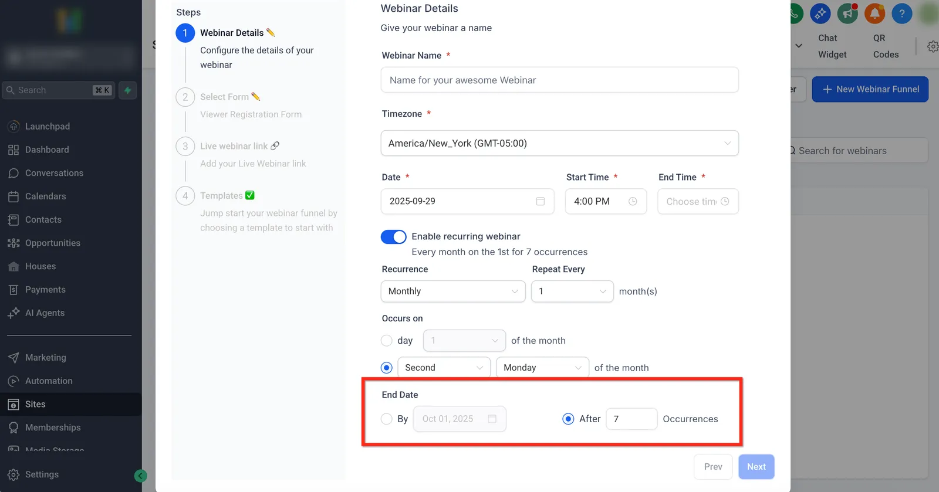Image resolution: width=939 pixels, height=492 pixels.
Task: Toggle Enable recurring webinar switch
Action: [393, 237]
